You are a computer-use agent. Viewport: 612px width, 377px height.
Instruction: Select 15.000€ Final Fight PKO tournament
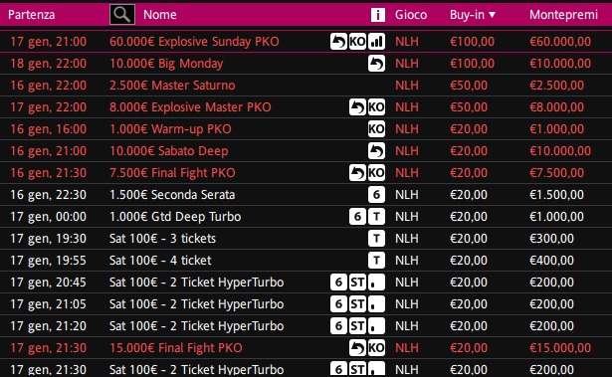(x=175, y=347)
